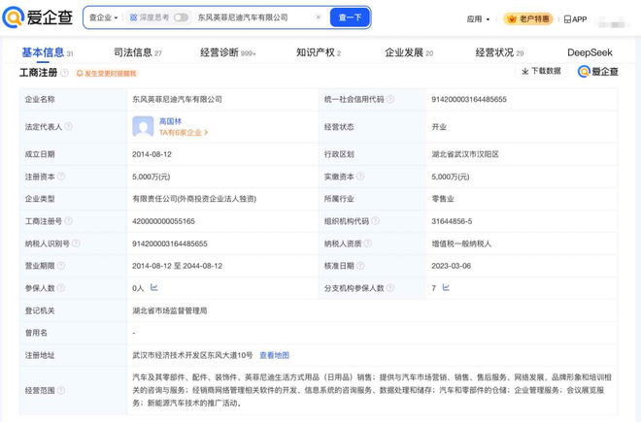Click the 发生变更时提醒我 bell reminder
The image size is (641, 422).
tap(106, 73)
